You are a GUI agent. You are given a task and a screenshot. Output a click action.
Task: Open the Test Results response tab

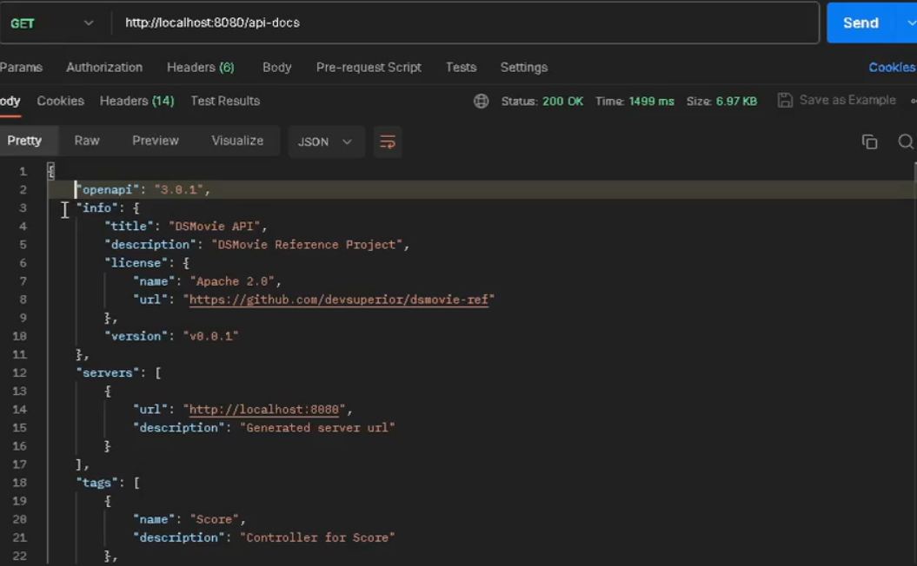[x=225, y=101]
